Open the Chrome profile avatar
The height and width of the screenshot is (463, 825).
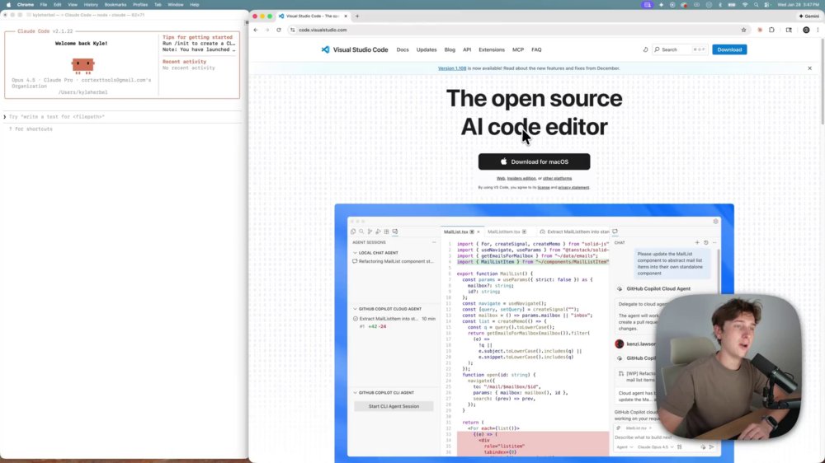click(x=806, y=30)
